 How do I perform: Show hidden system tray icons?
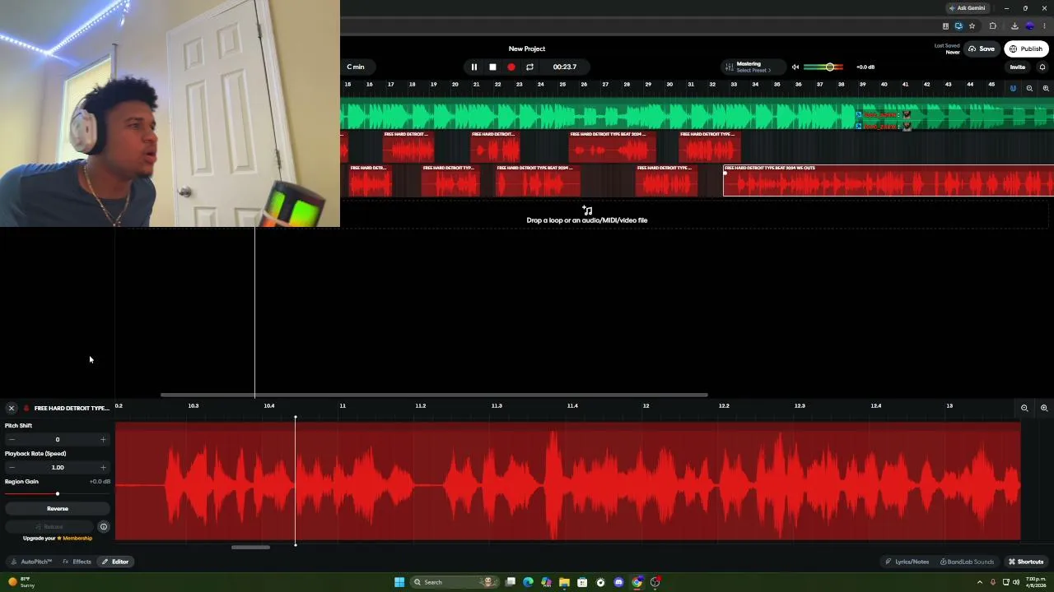980,582
